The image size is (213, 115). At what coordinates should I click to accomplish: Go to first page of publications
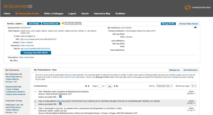point(86,86)
